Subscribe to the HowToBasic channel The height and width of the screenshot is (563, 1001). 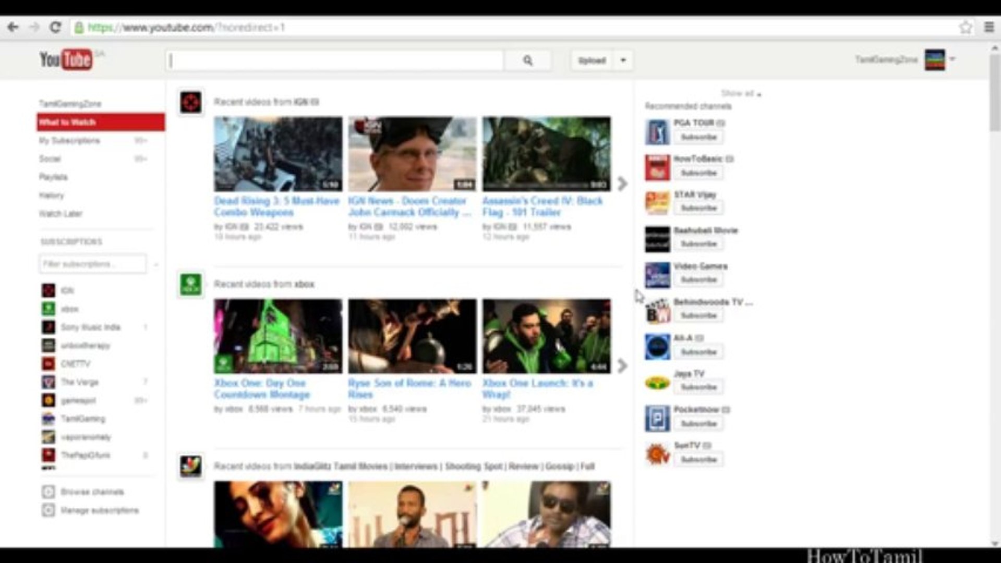698,173
